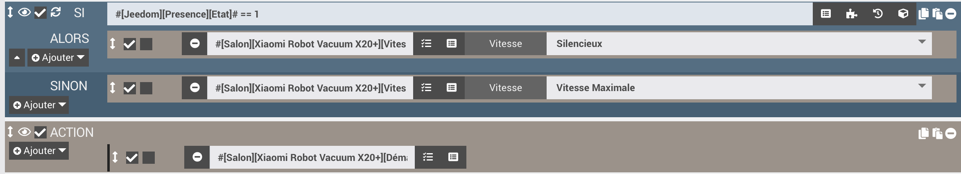Click checklist icon in SINON action row
The height and width of the screenshot is (174, 961).
[x=426, y=88]
